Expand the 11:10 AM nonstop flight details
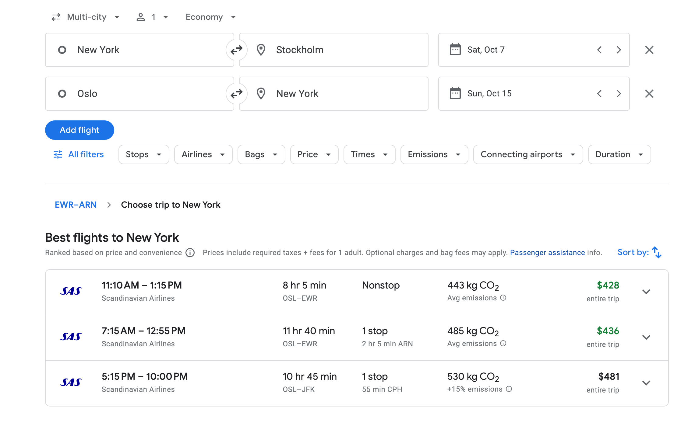Screen dimensions: 695x422 (x=646, y=292)
